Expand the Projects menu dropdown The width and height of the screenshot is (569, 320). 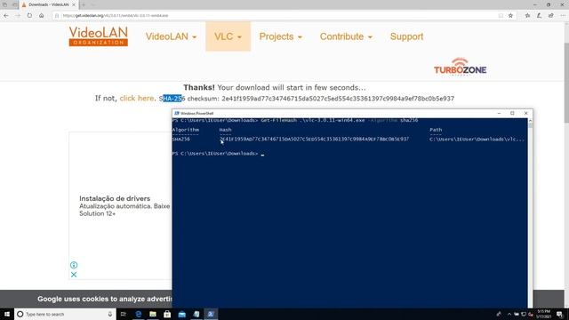(x=281, y=36)
